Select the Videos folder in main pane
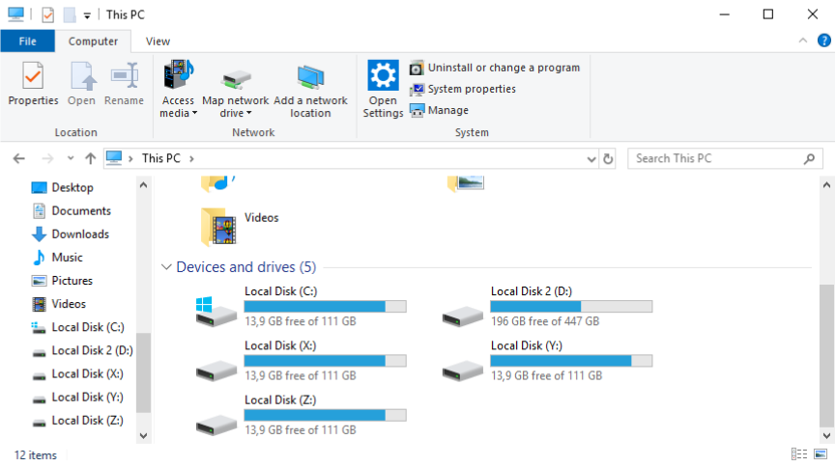The height and width of the screenshot is (467, 836). pyautogui.click(x=218, y=227)
